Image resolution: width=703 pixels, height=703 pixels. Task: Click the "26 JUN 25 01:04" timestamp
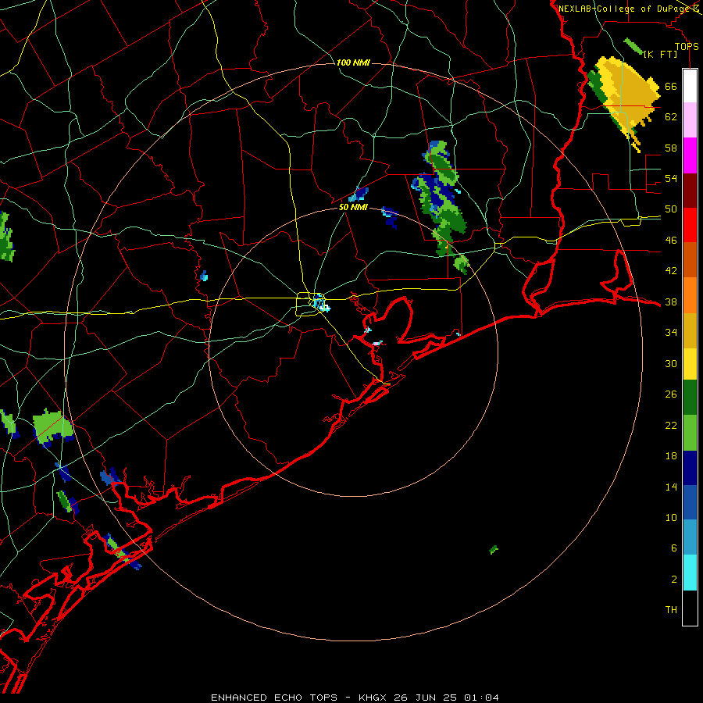click(x=446, y=698)
